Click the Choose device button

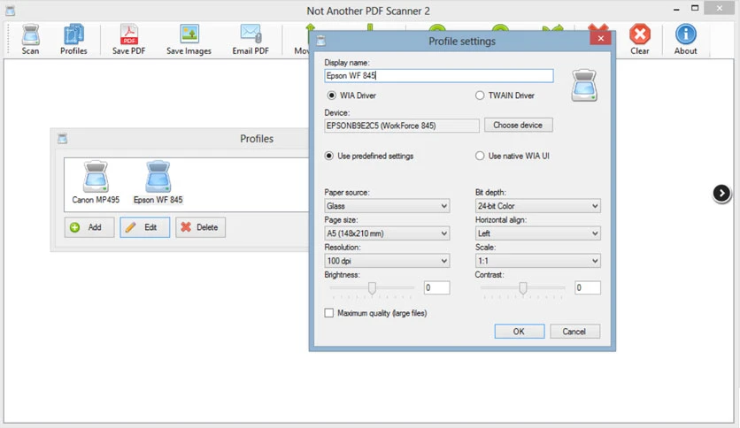click(518, 125)
